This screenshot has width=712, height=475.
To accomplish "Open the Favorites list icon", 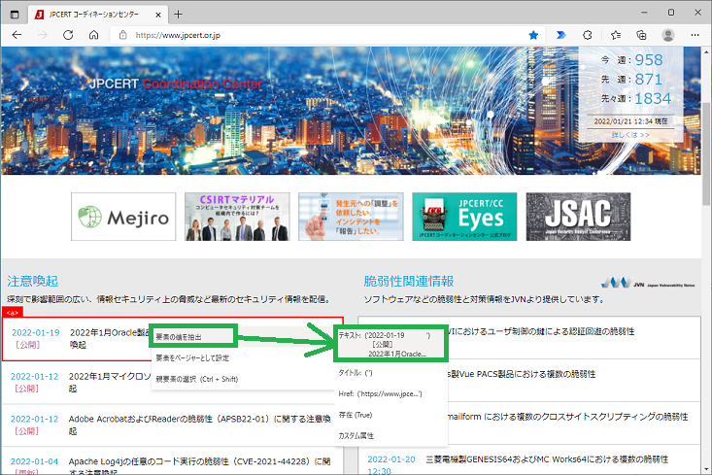I will coord(616,35).
